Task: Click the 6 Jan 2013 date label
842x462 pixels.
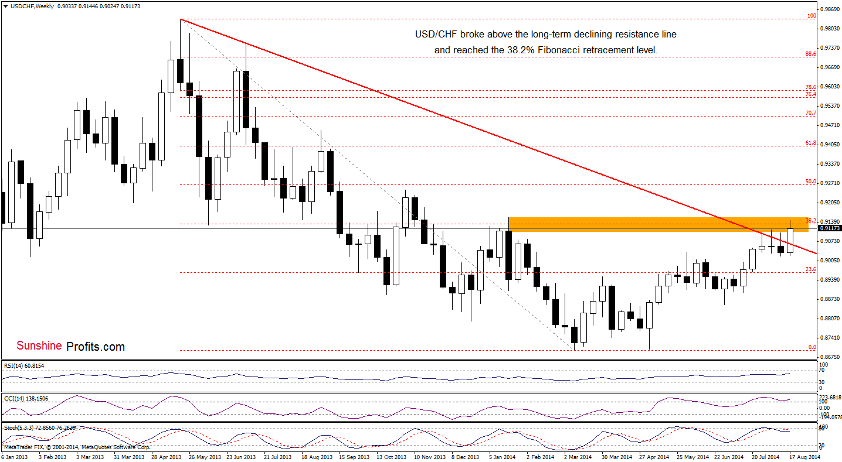Action: [16, 456]
